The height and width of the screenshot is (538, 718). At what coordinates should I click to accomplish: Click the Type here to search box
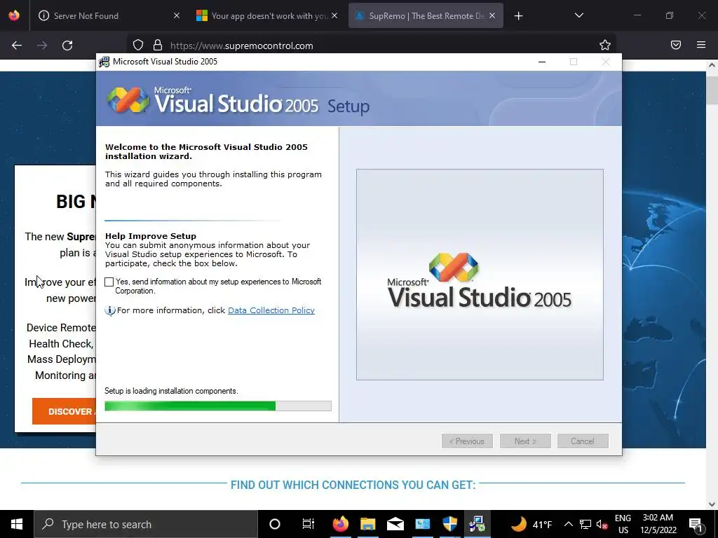[x=146, y=524]
